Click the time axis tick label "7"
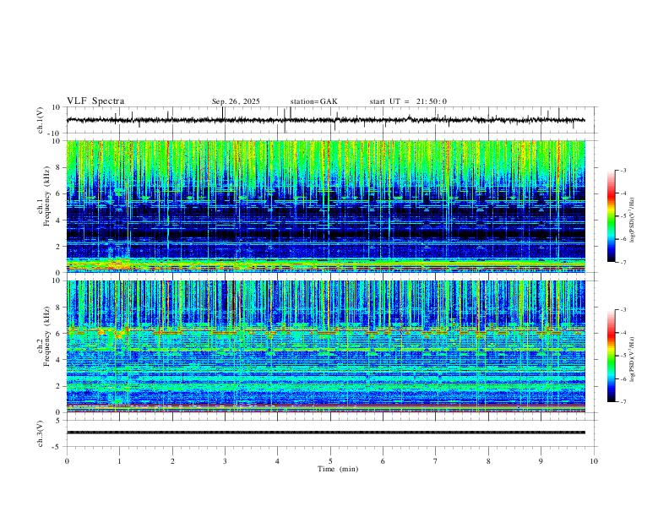This screenshot has width=669, height=517. [436, 461]
